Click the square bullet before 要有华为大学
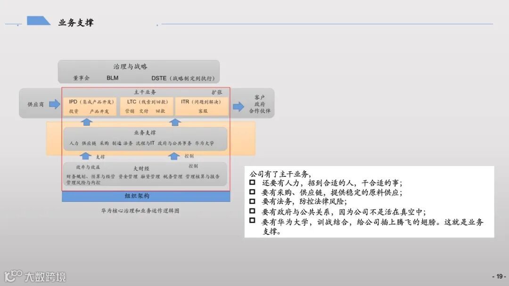The height and width of the screenshot is (286, 509). pyautogui.click(x=252, y=220)
